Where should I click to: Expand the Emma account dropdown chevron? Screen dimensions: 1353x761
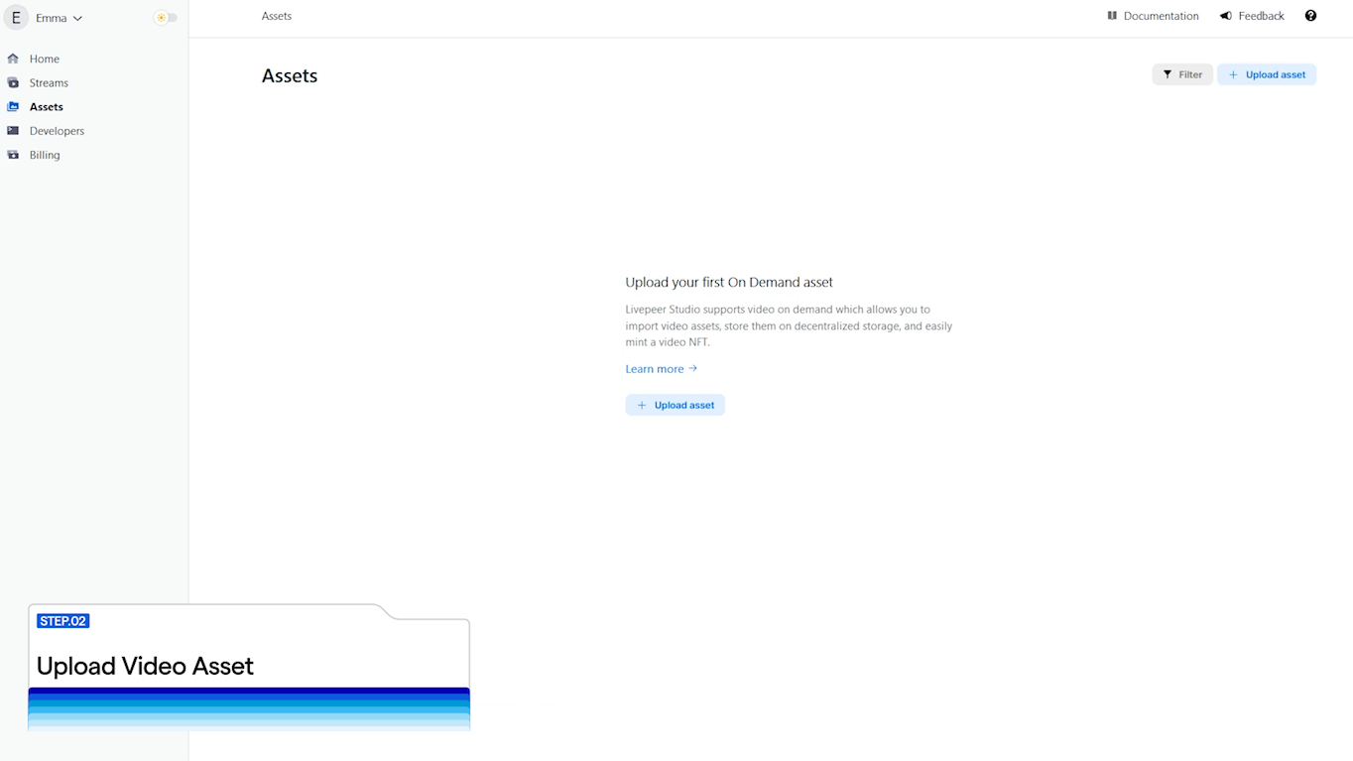tap(77, 19)
